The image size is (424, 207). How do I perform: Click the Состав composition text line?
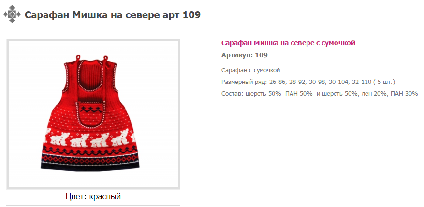(x=320, y=94)
